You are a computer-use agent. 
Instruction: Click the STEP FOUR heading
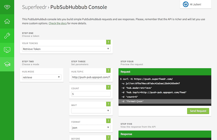[x=127, y=61]
